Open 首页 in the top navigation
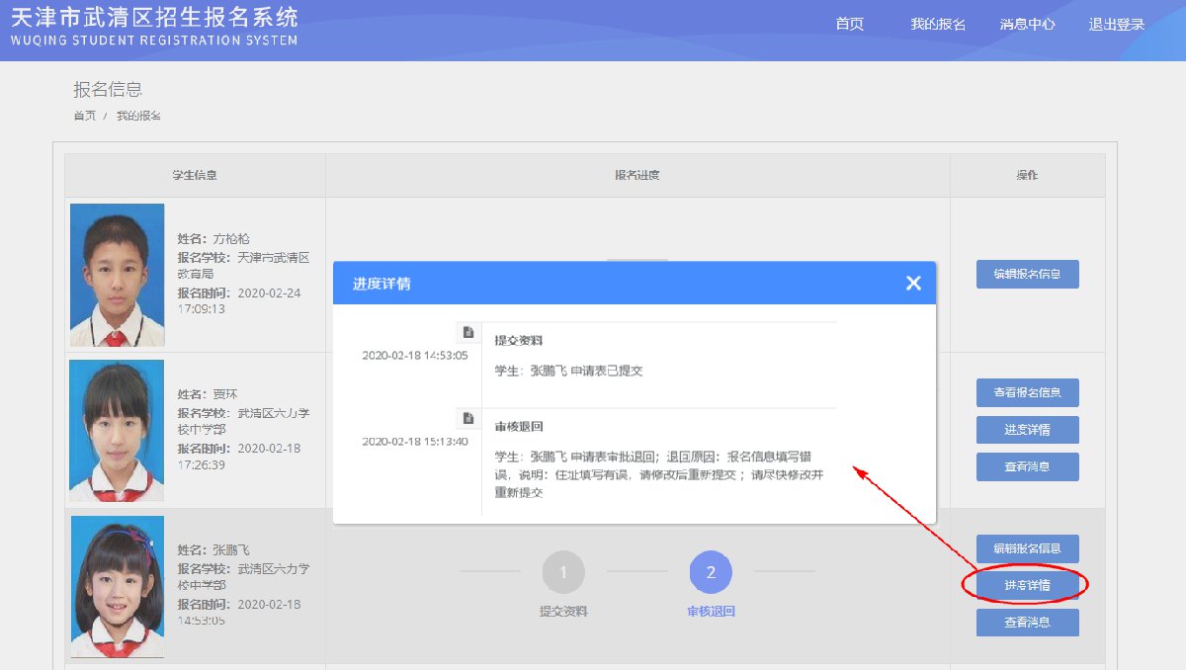 coord(849,24)
